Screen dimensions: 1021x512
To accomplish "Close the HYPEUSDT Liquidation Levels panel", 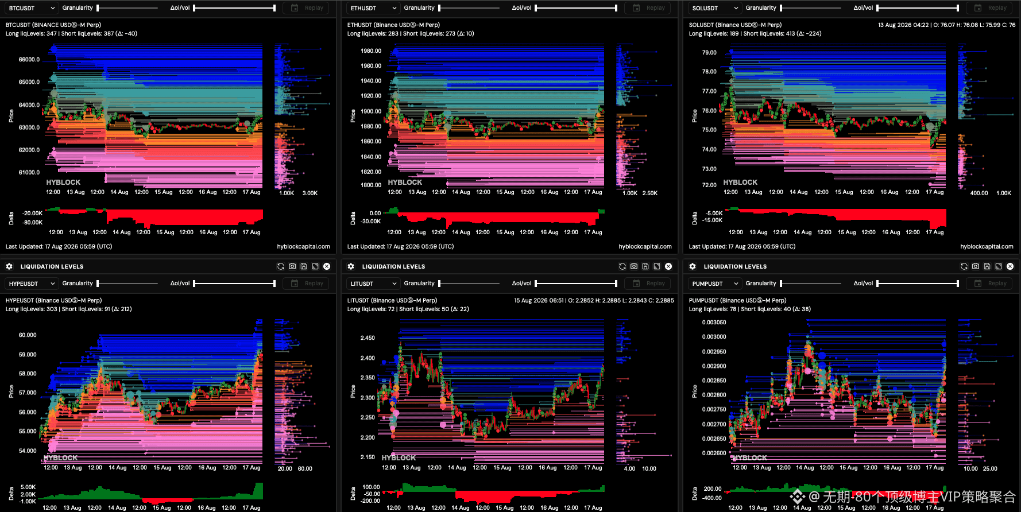I will pos(327,266).
